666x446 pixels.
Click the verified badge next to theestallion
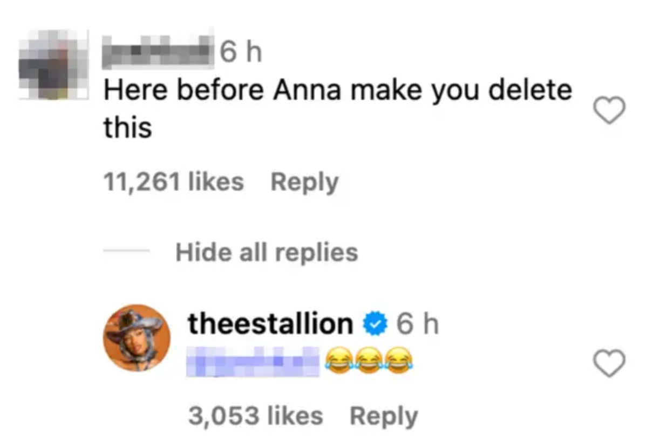(x=373, y=323)
